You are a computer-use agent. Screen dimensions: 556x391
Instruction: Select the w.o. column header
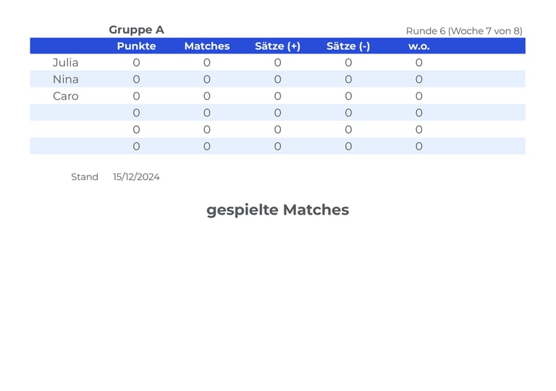coord(418,46)
